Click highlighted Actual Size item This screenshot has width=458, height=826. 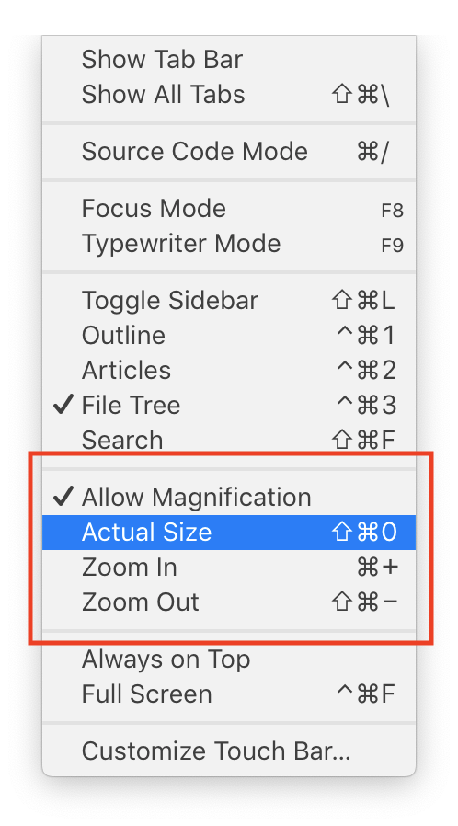[228, 532]
